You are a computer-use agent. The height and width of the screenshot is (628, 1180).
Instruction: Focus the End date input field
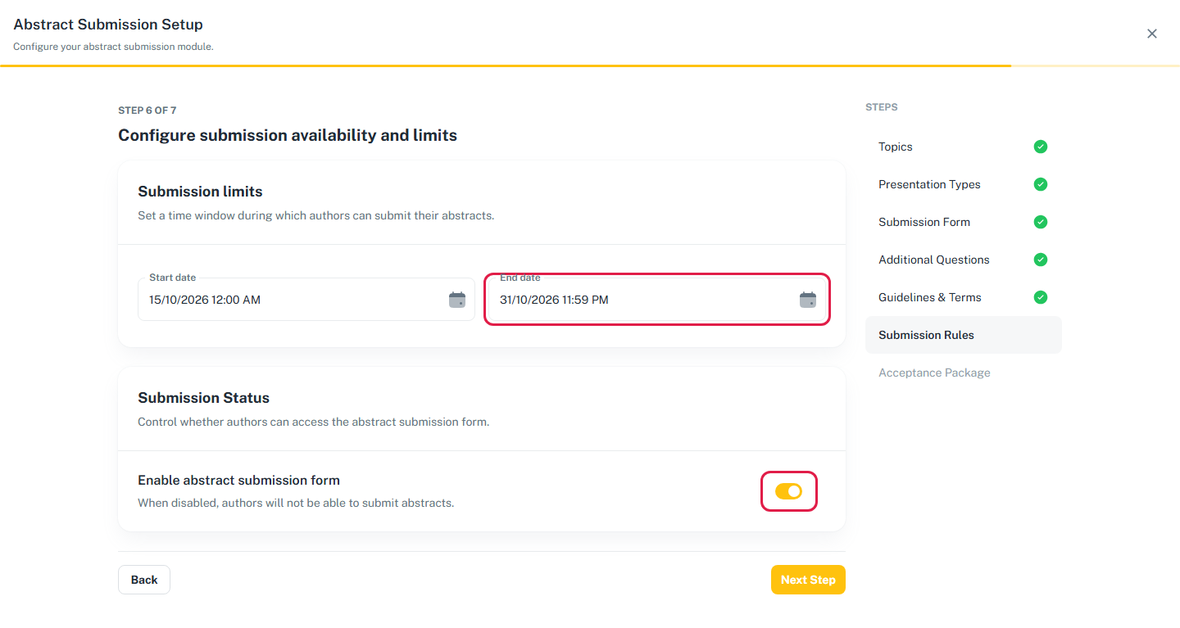(x=657, y=300)
